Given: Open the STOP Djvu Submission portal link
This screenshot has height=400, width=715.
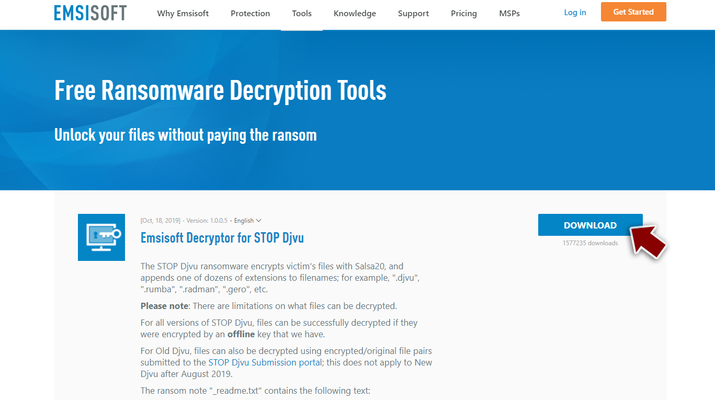Looking at the screenshot, I should coord(265,362).
